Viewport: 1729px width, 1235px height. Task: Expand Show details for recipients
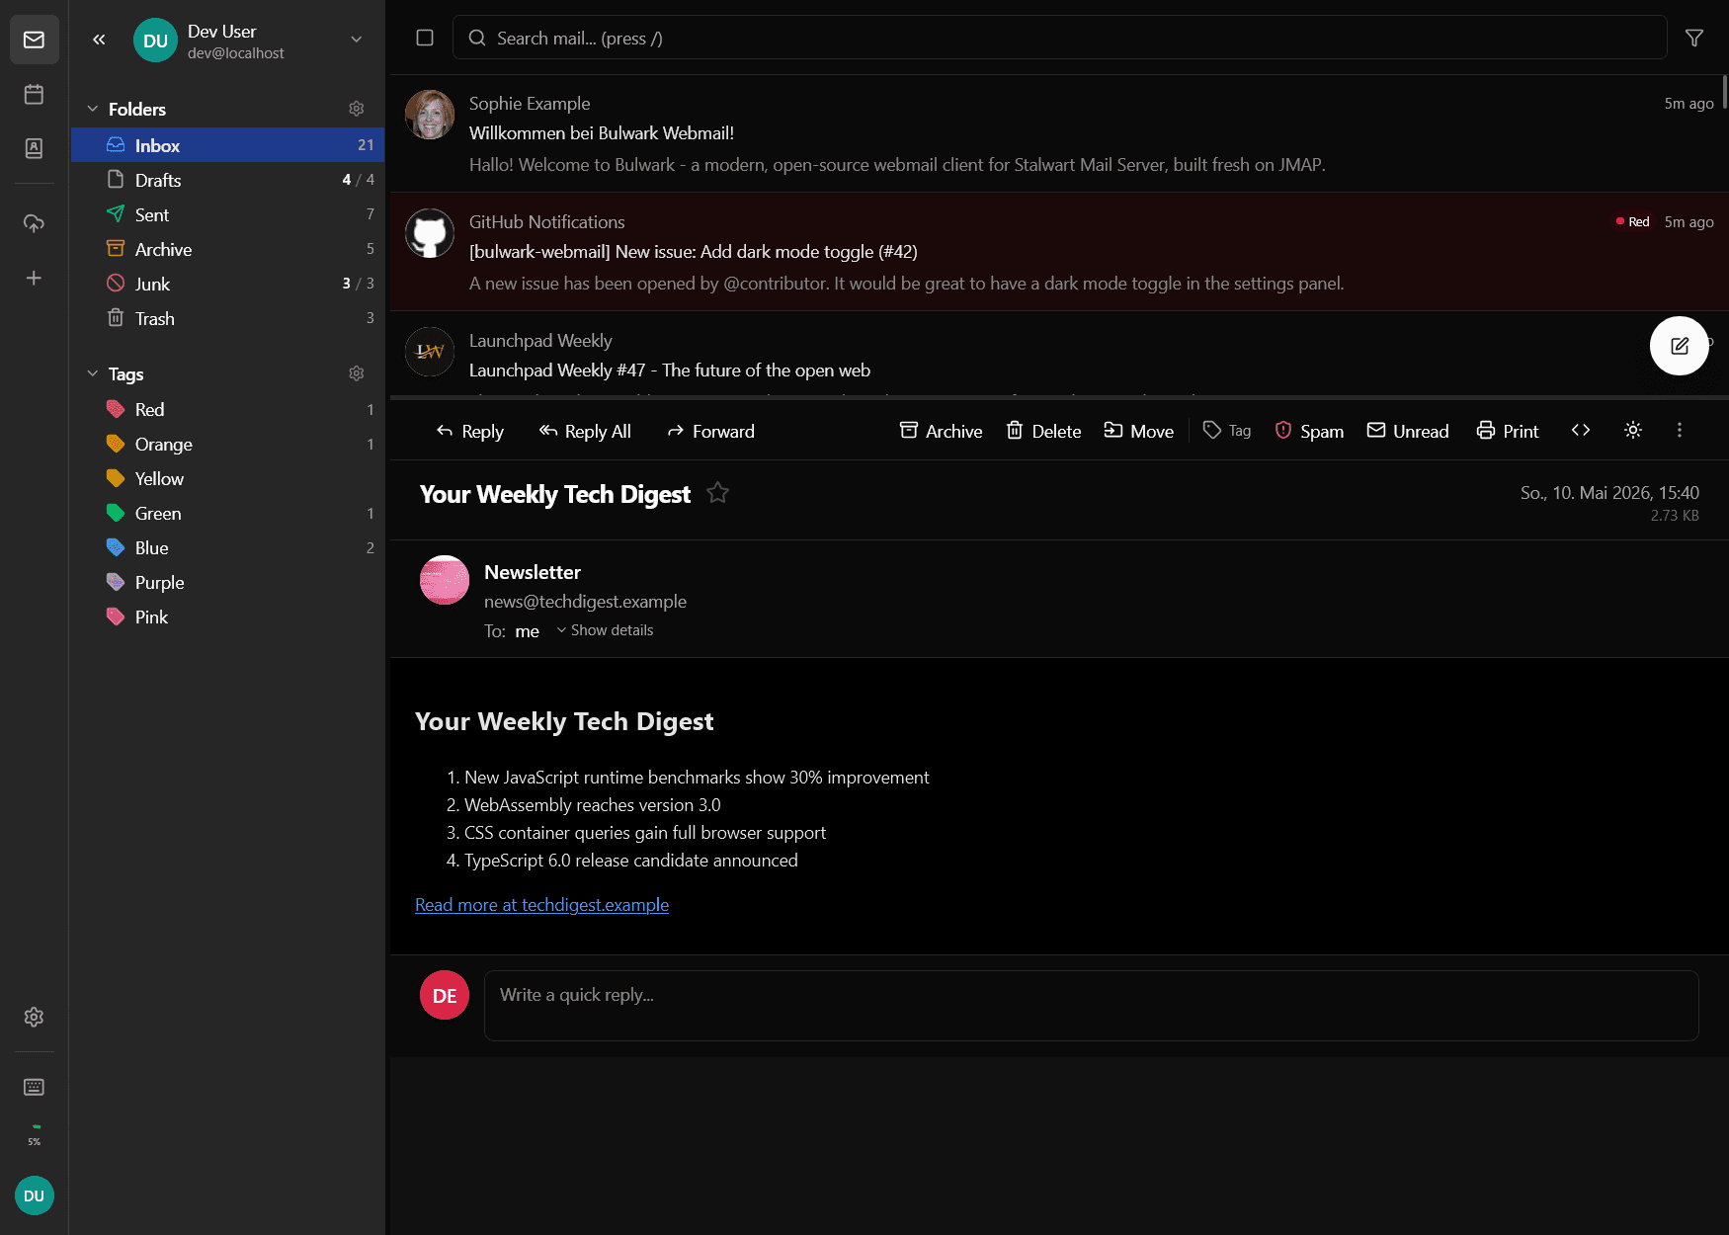tap(605, 630)
